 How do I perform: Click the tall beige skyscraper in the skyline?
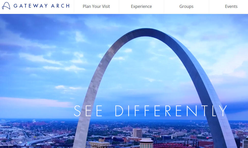[137, 133]
